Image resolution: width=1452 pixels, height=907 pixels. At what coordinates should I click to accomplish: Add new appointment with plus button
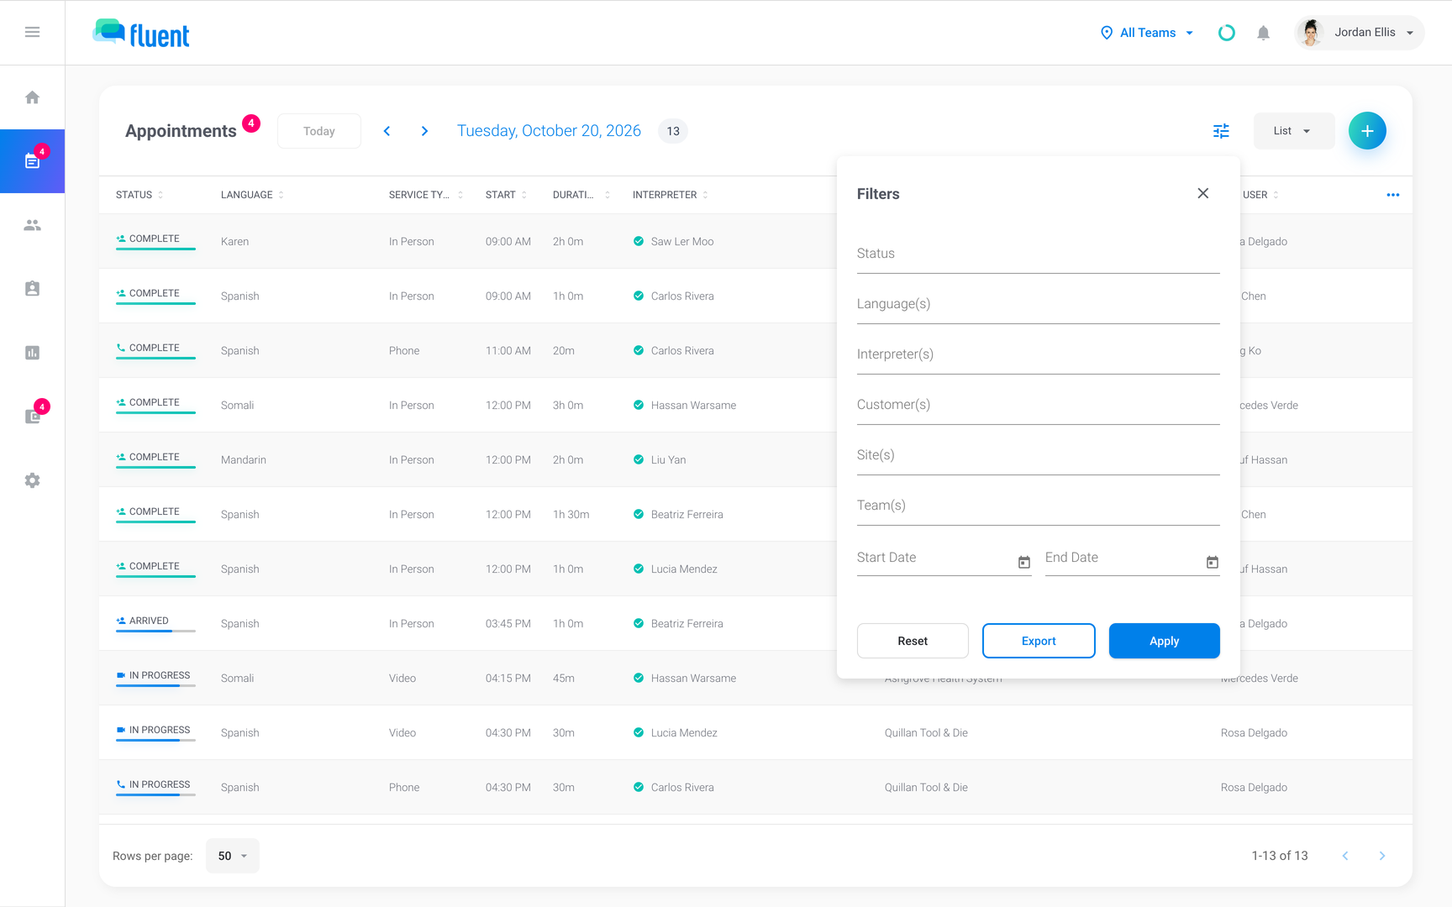[x=1367, y=131]
